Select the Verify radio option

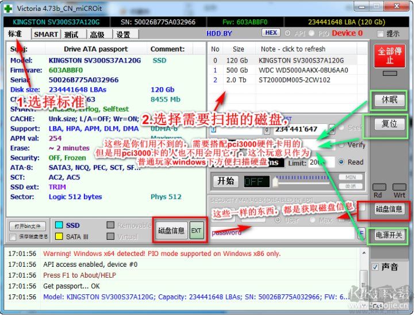(341, 145)
